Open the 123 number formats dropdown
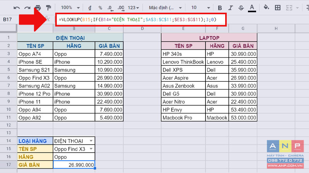The width and height of the screenshot is (309, 173). (x=133, y=8)
